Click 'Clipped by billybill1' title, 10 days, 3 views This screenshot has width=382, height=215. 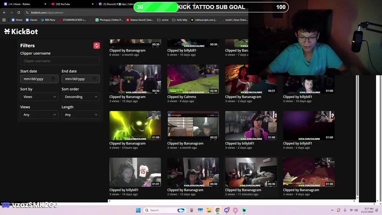click(298, 97)
